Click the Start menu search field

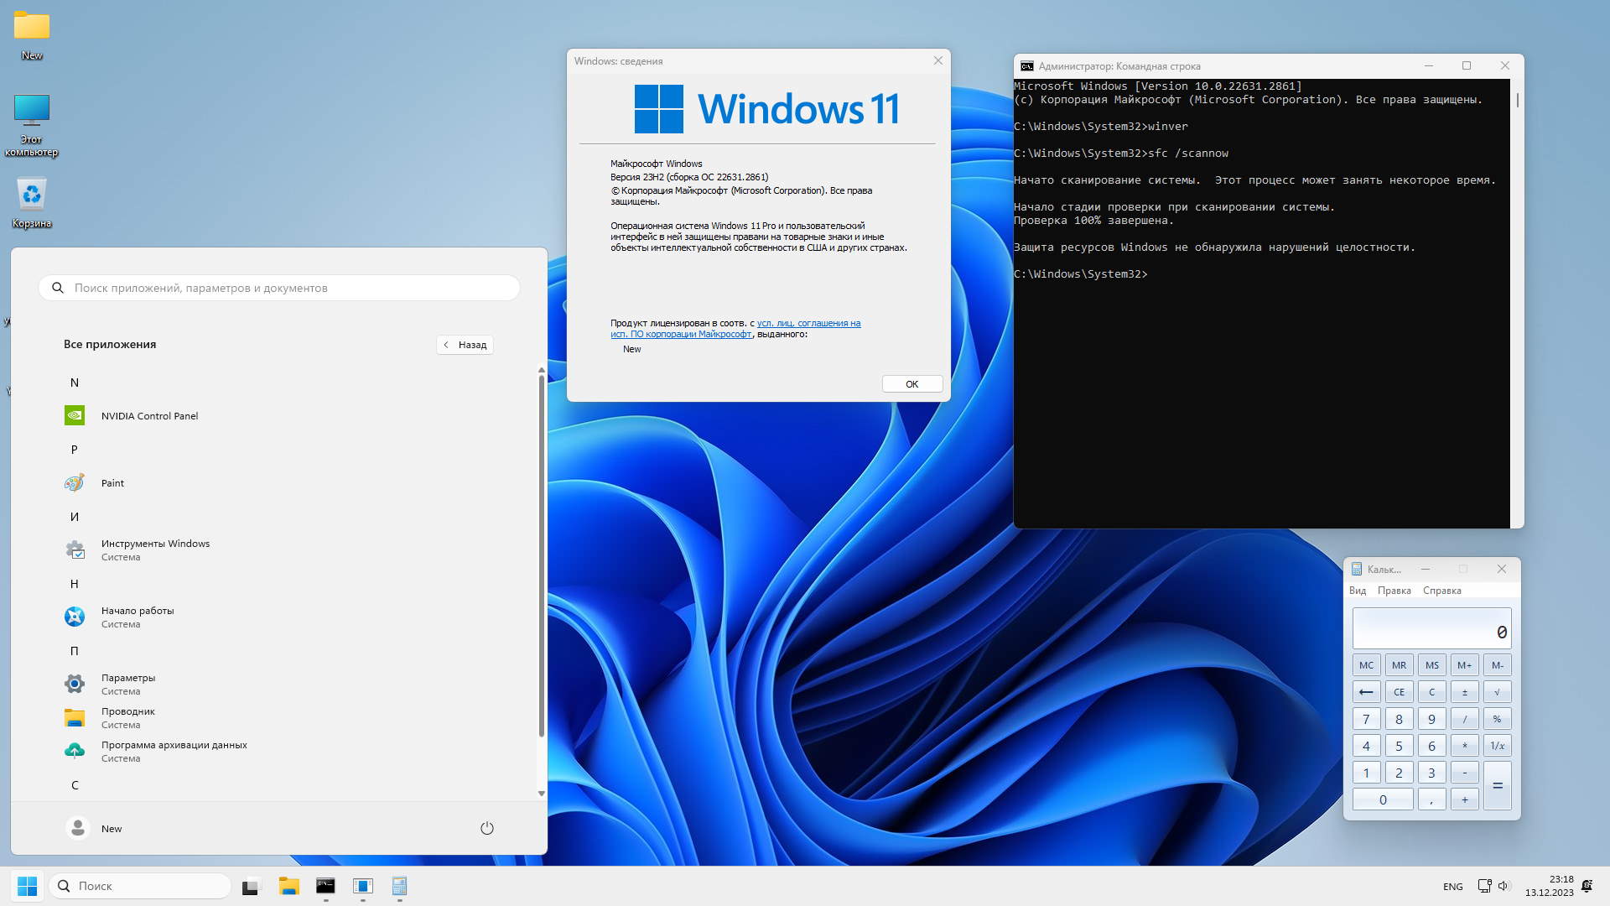(x=279, y=288)
